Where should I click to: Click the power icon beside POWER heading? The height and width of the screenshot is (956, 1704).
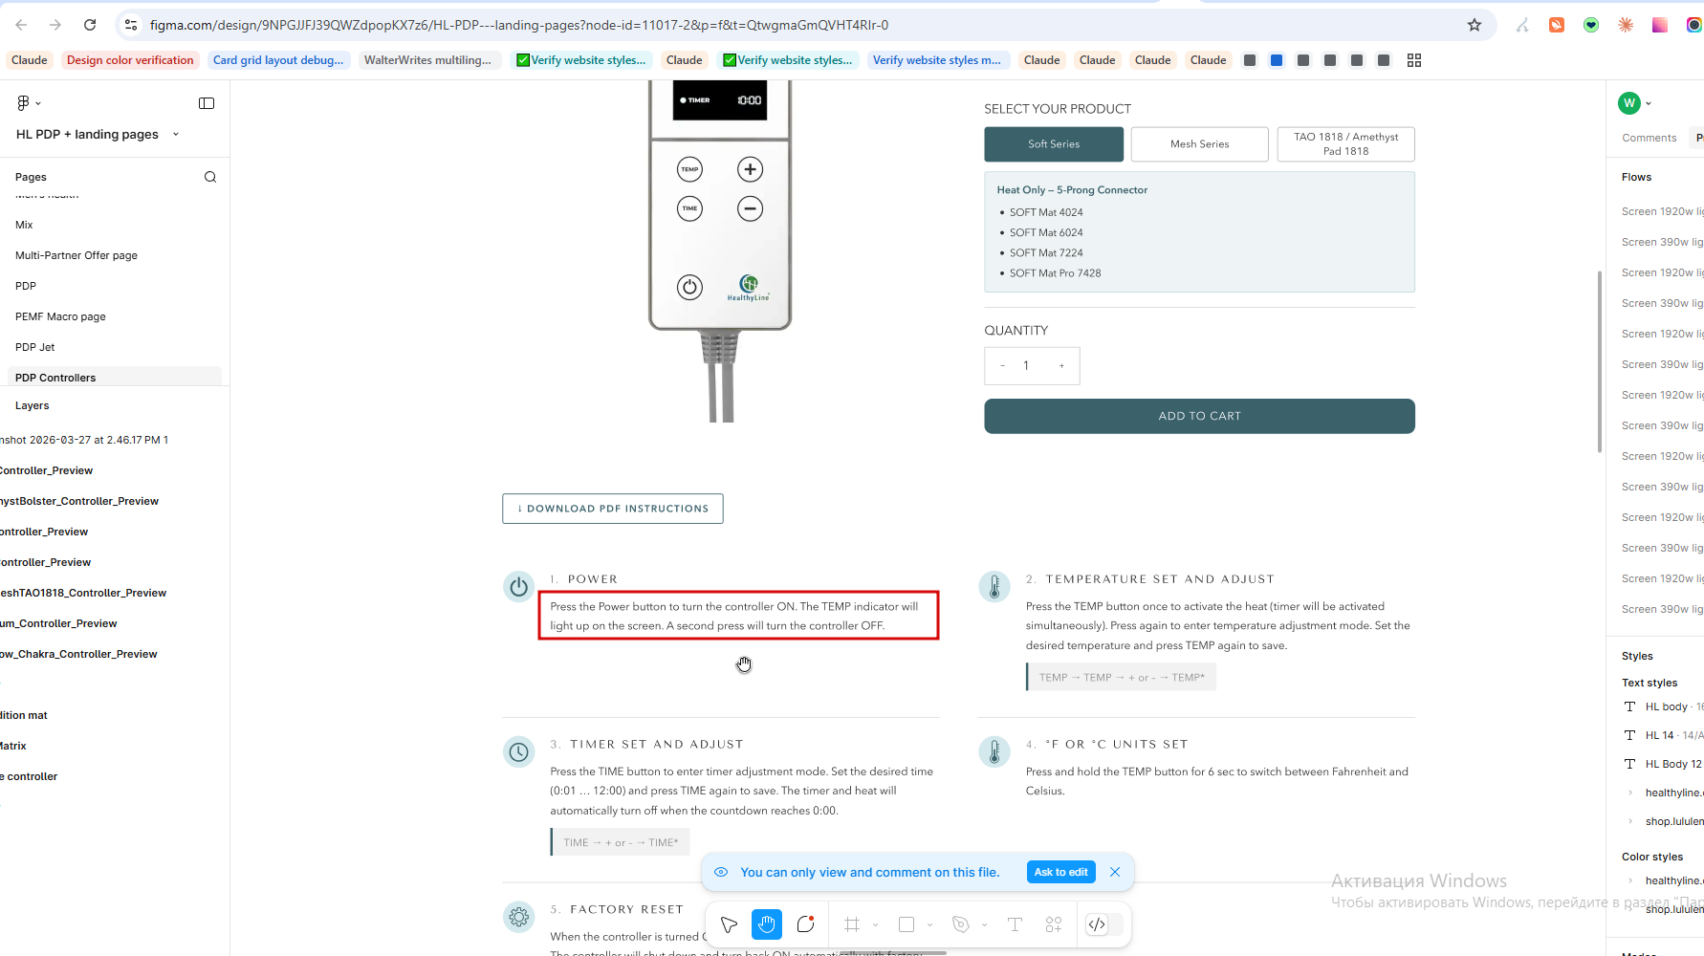point(519,587)
